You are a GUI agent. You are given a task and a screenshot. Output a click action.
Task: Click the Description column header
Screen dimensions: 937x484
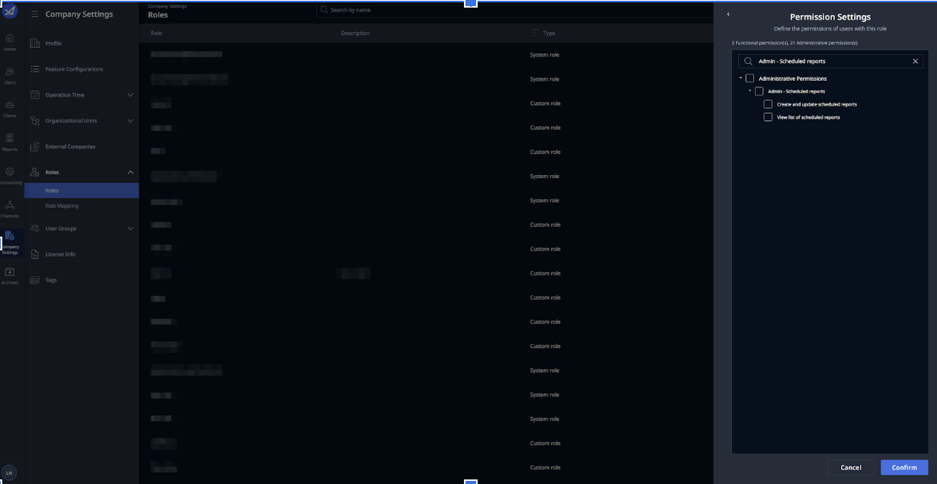(355, 33)
